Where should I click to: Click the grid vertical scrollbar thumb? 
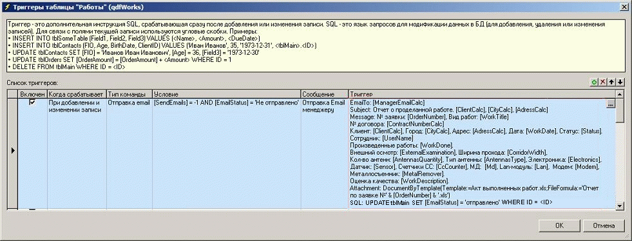coord(620,110)
